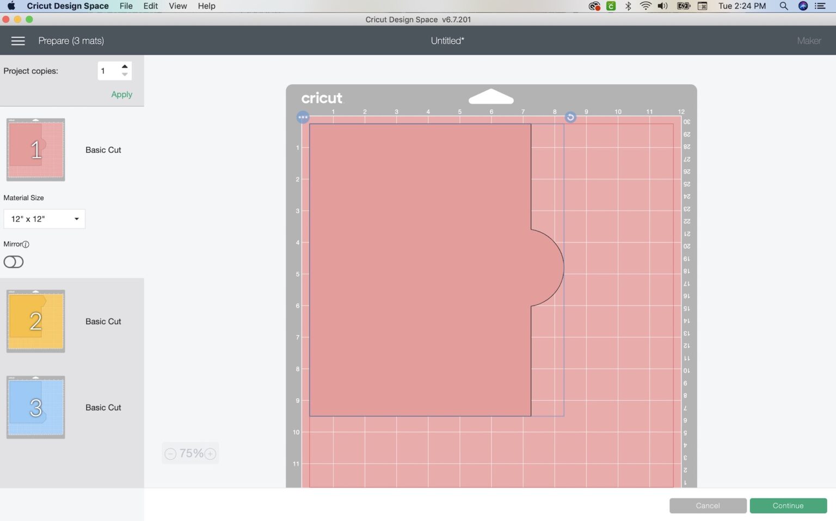Open the hamburger menu
836x521 pixels.
(x=18, y=41)
